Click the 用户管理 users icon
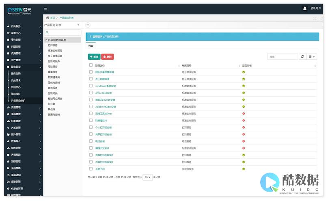This screenshot has height=201, width=328. click(8, 134)
